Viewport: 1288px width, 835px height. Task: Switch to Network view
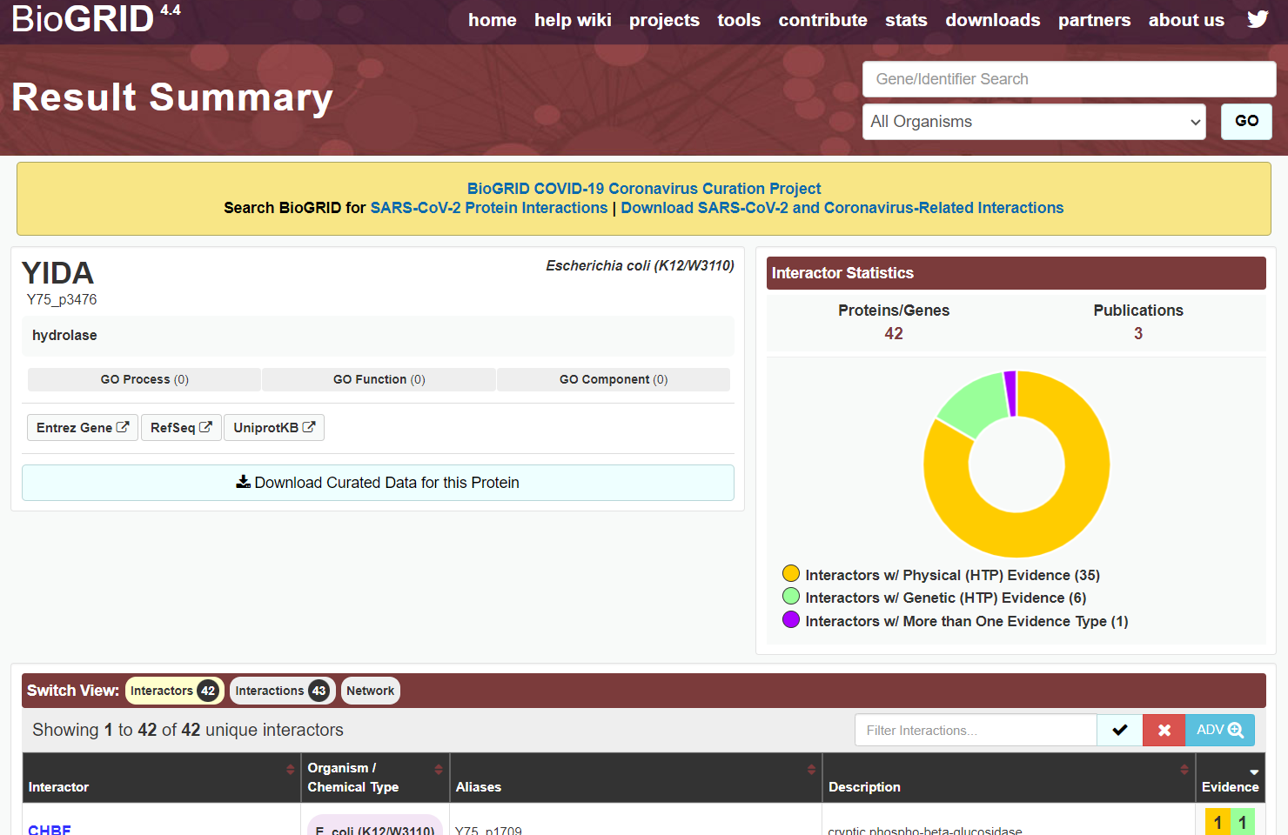[370, 691]
